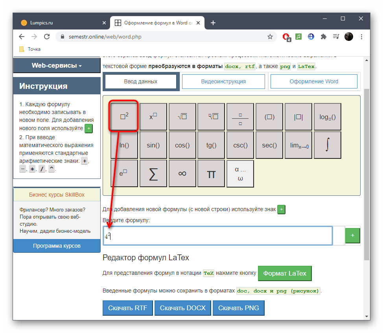Viewport: 383px width, 333px height.
Task: Open the Оформление Word tab
Action: [x=313, y=82]
